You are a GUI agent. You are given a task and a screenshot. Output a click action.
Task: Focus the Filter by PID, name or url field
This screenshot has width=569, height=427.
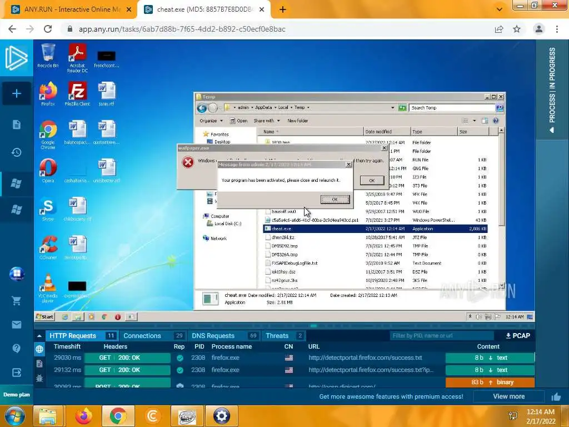pyautogui.click(x=442, y=336)
